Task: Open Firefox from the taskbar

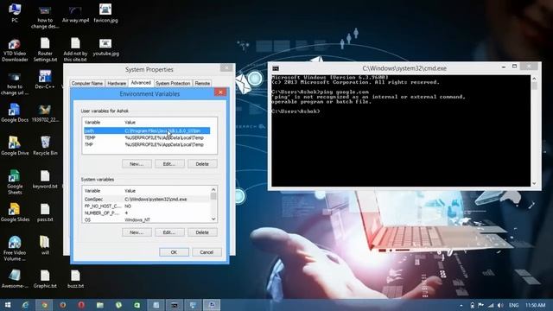Action: coord(63,305)
